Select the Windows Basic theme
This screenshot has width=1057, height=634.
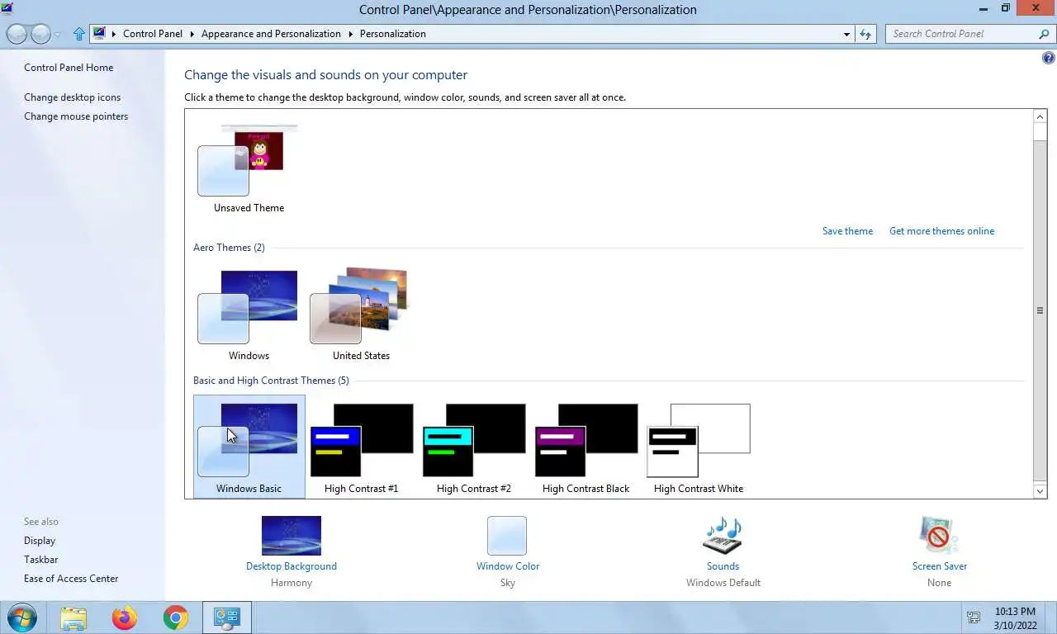coord(249,446)
